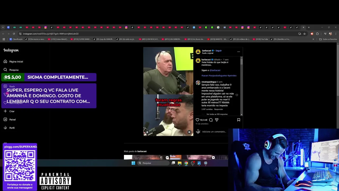The image size is (339, 191).
Task: Reload the page in Chrome
Action: click(x=14, y=34)
